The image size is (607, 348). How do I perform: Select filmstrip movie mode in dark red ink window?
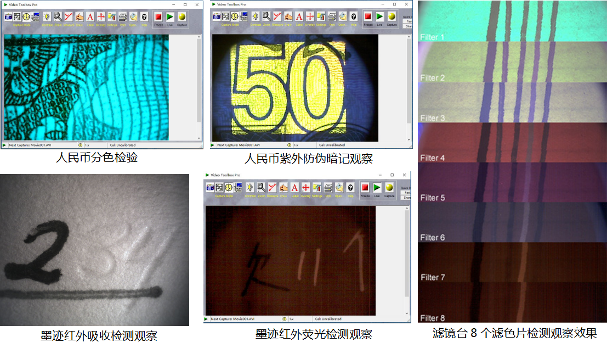pyautogui.click(x=219, y=188)
